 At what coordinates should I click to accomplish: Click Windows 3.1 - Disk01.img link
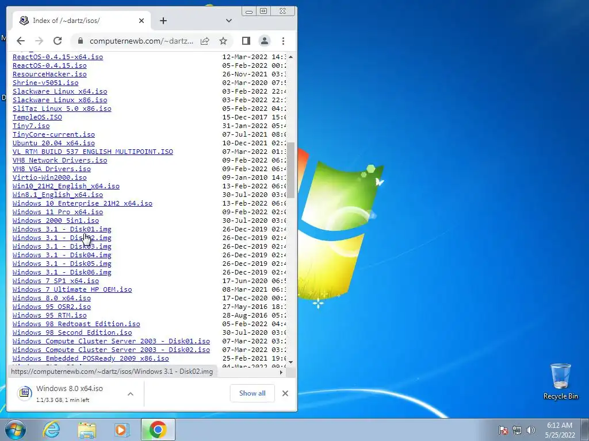(62, 230)
